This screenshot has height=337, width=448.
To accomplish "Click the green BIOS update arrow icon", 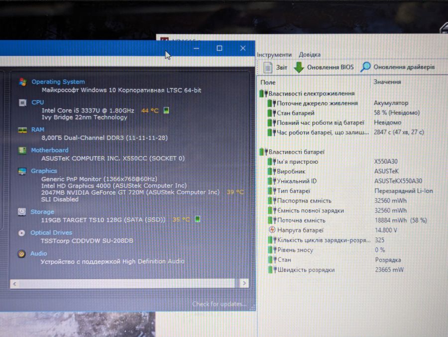I will (299, 68).
